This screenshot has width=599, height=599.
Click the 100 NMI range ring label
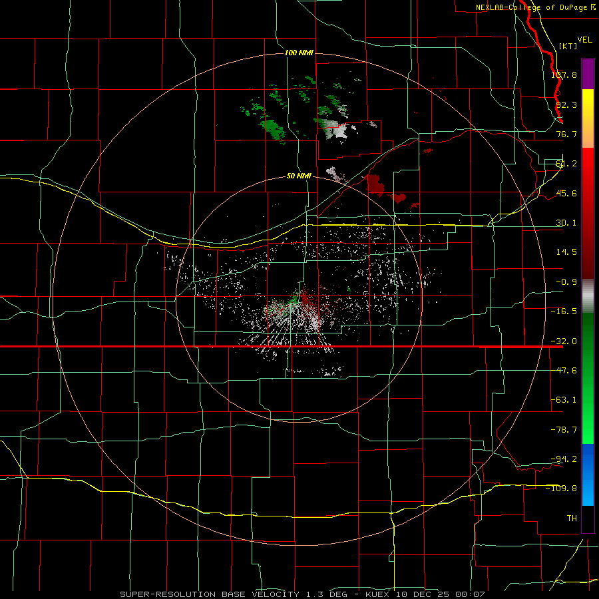click(x=299, y=53)
